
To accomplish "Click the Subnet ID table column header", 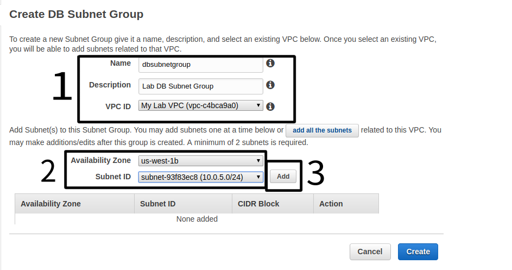I will [x=157, y=204].
